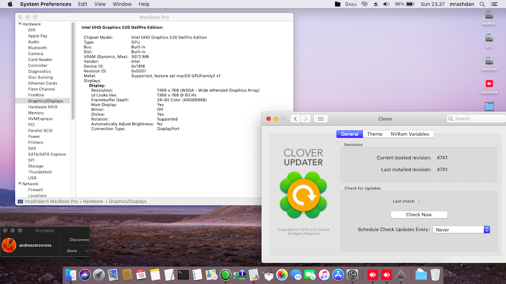The width and height of the screenshot is (506, 284).
Task: Open the Help menu
Action: click(144, 4)
